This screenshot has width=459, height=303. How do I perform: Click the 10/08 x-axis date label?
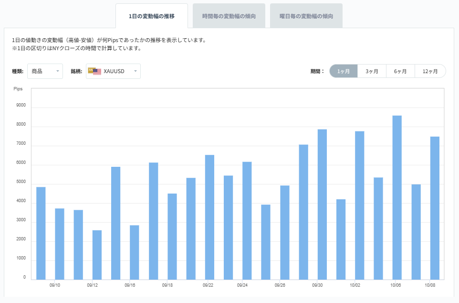pos(430,285)
